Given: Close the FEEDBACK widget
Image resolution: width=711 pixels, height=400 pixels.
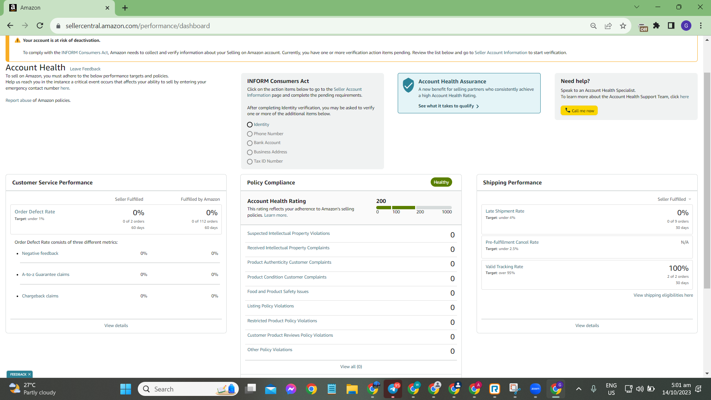Looking at the screenshot, I should click(x=29, y=374).
